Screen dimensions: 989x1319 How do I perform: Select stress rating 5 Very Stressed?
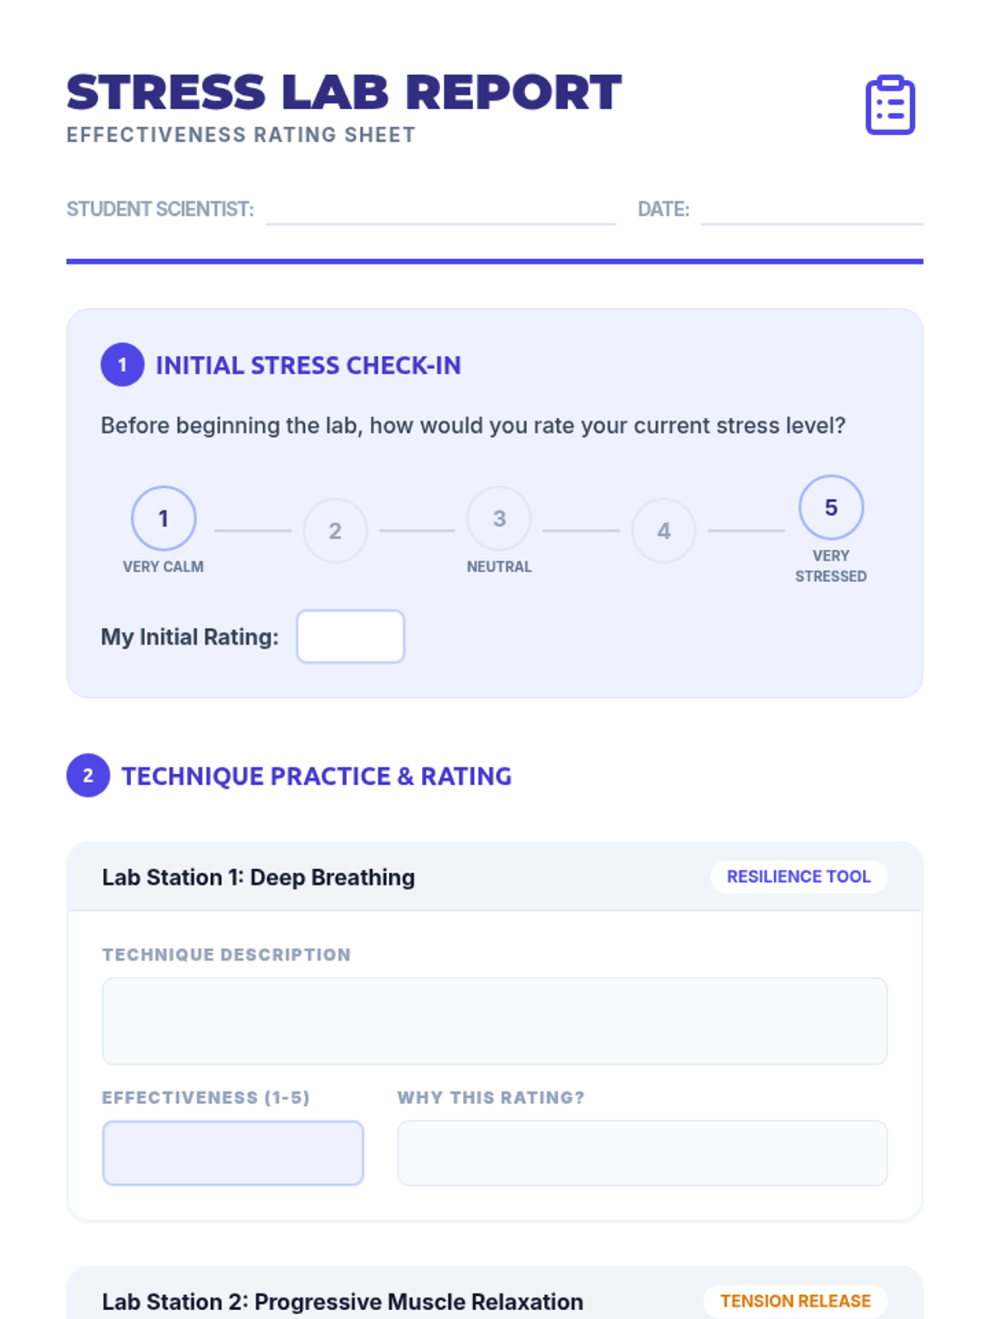(x=831, y=507)
